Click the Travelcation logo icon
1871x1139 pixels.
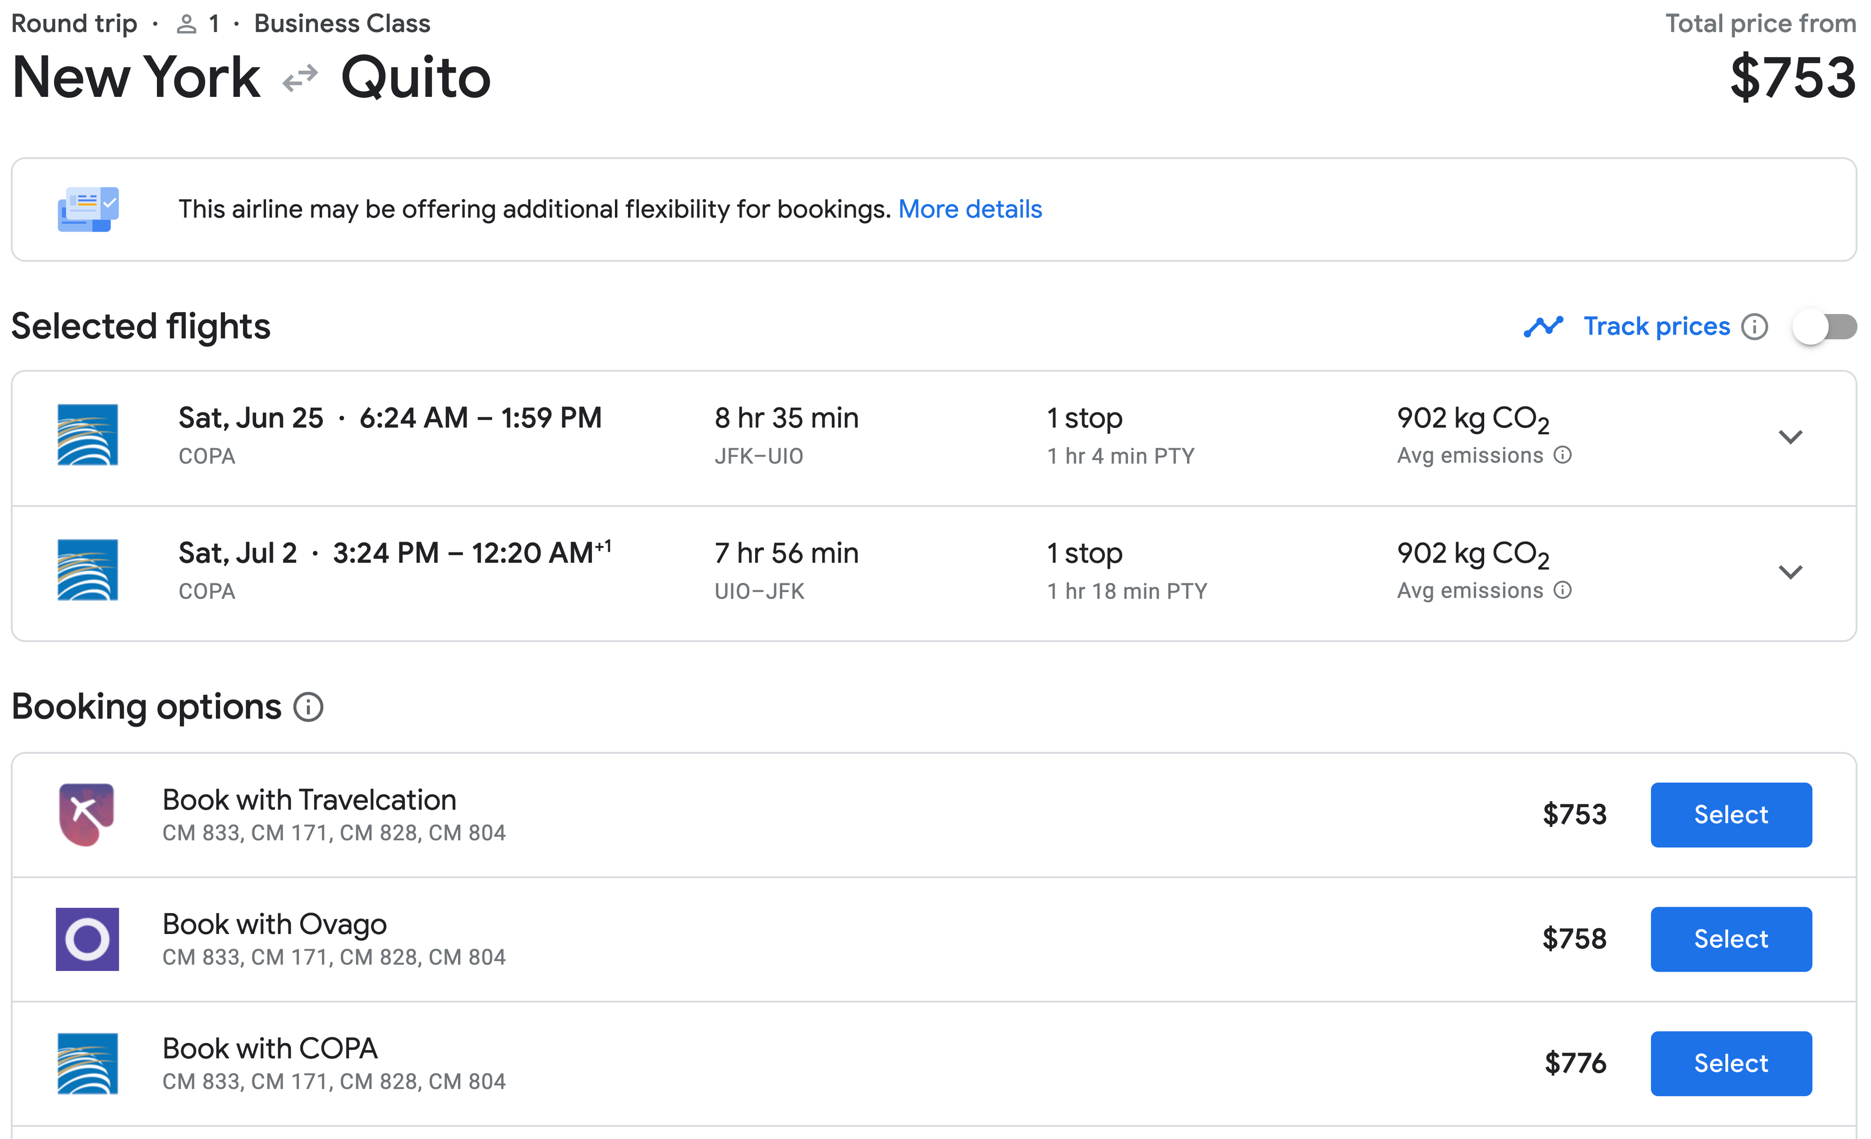[87, 815]
